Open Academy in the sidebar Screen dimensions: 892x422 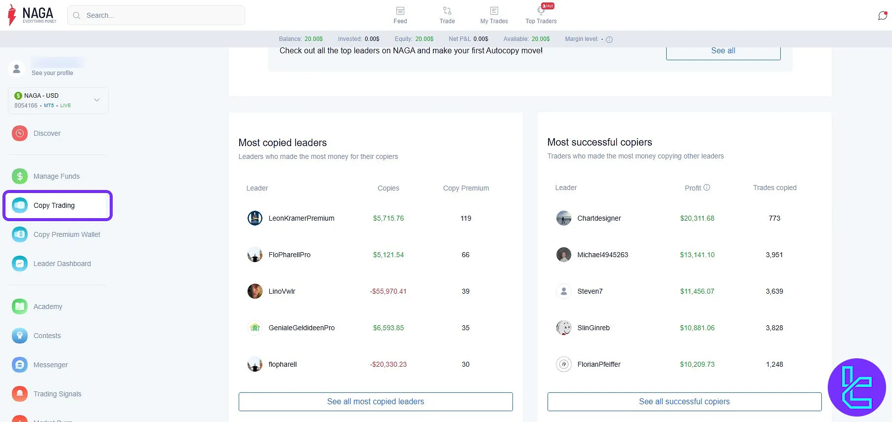(x=48, y=307)
